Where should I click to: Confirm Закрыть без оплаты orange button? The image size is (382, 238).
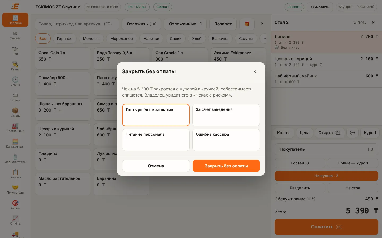[x=226, y=166]
